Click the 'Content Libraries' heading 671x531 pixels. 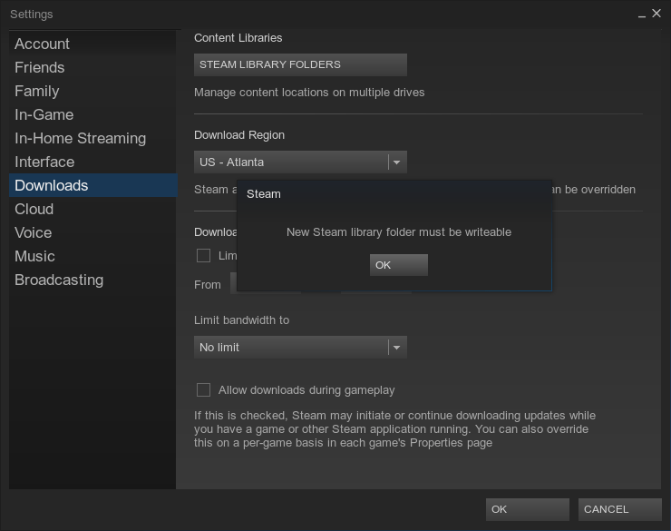tap(238, 38)
